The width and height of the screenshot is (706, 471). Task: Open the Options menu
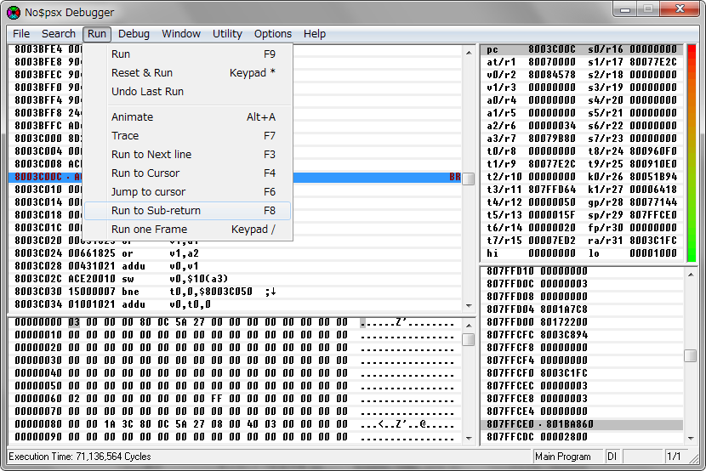coord(273,34)
